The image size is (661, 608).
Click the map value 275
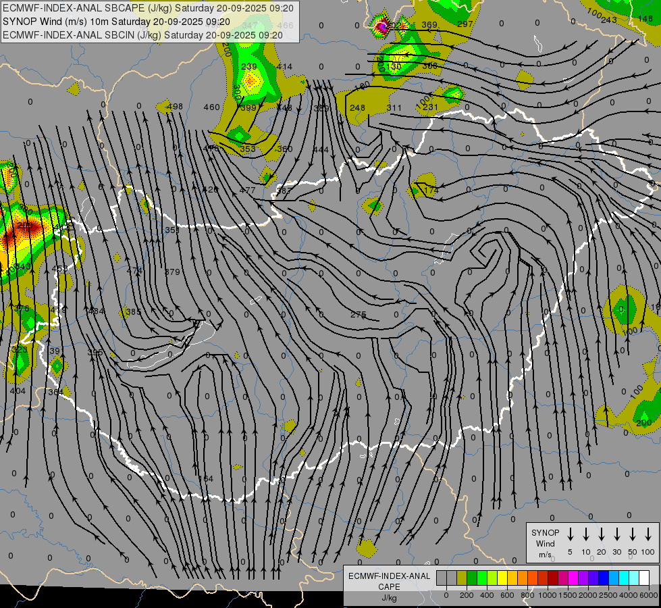(x=359, y=314)
